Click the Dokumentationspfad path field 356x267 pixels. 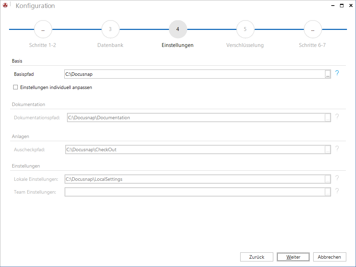pyautogui.click(x=196, y=118)
